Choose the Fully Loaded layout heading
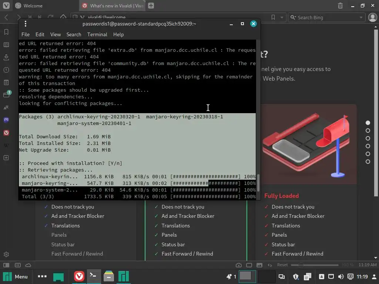The height and width of the screenshot is (284, 379). (x=282, y=196)
